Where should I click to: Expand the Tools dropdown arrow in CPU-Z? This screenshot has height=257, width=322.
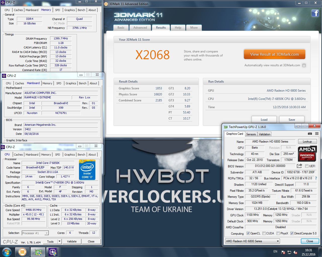(59, 241)
